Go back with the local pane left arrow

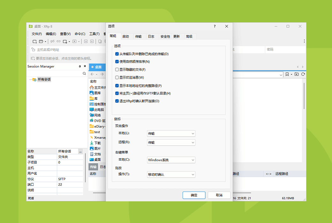(x=92, y=74)
